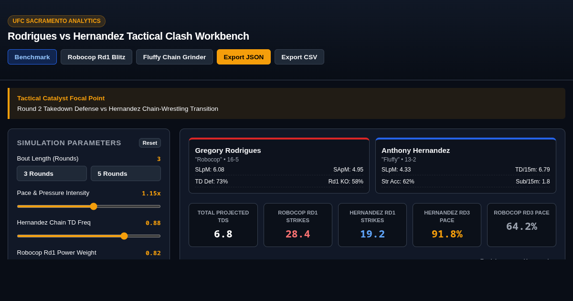Click the Bout Length (Rounds) label
Screen dimensions: 573x301
(x=48, y=159)
